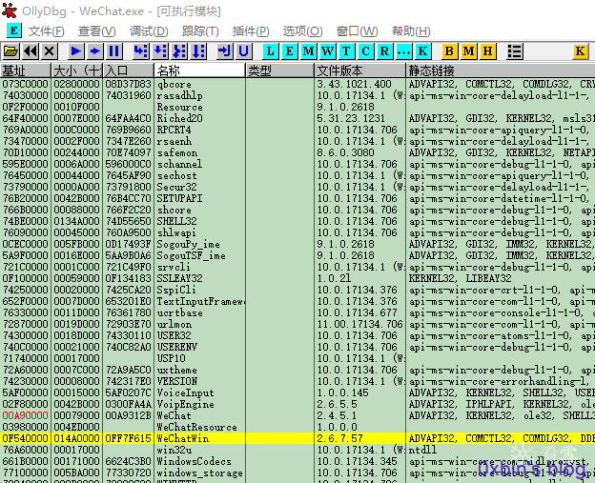Open CPU window with C button
This screenshot has width=595, height=483.
click(365, 51)
